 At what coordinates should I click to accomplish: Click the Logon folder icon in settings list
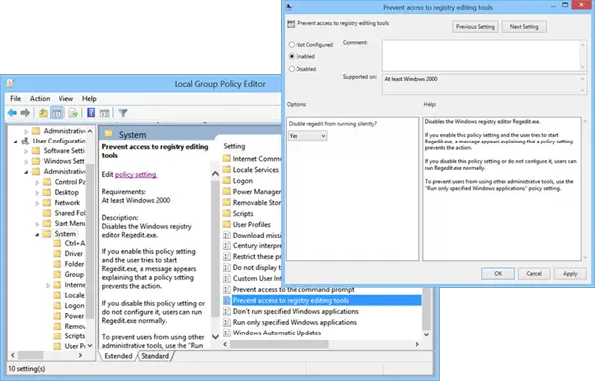pyautogui.click(x=227, y=181)
